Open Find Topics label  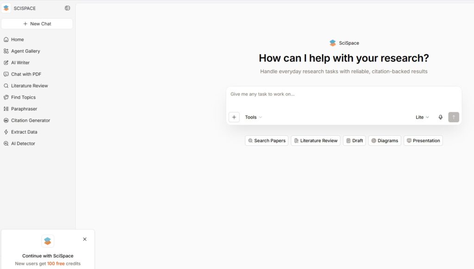[24, 97]
